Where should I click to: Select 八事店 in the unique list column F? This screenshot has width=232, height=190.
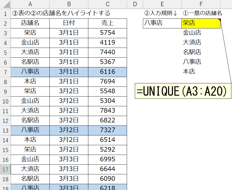point(201,62)
